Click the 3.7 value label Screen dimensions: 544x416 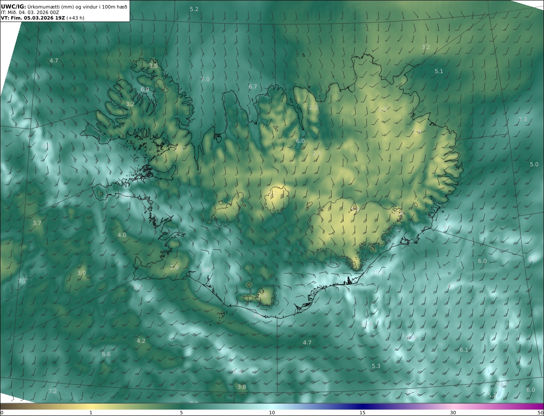[37, 223]
